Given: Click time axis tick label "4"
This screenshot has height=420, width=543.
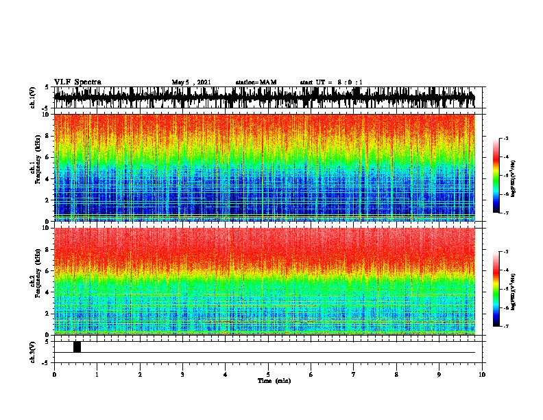Looking at the screenshot, I should coord(226,375).
